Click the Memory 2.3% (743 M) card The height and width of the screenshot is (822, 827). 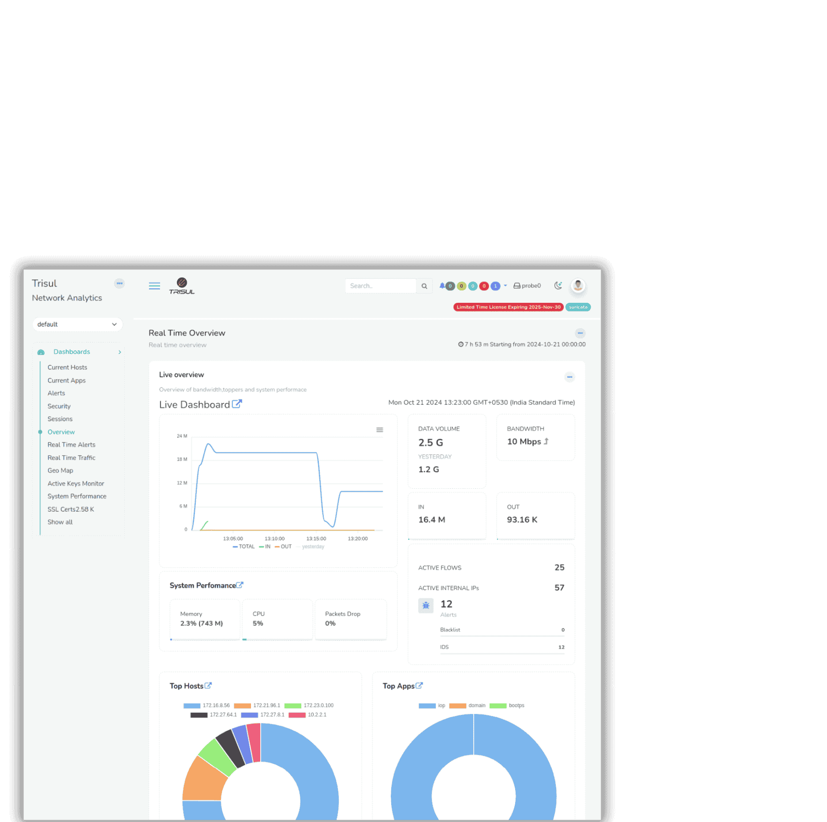(205, 620)
